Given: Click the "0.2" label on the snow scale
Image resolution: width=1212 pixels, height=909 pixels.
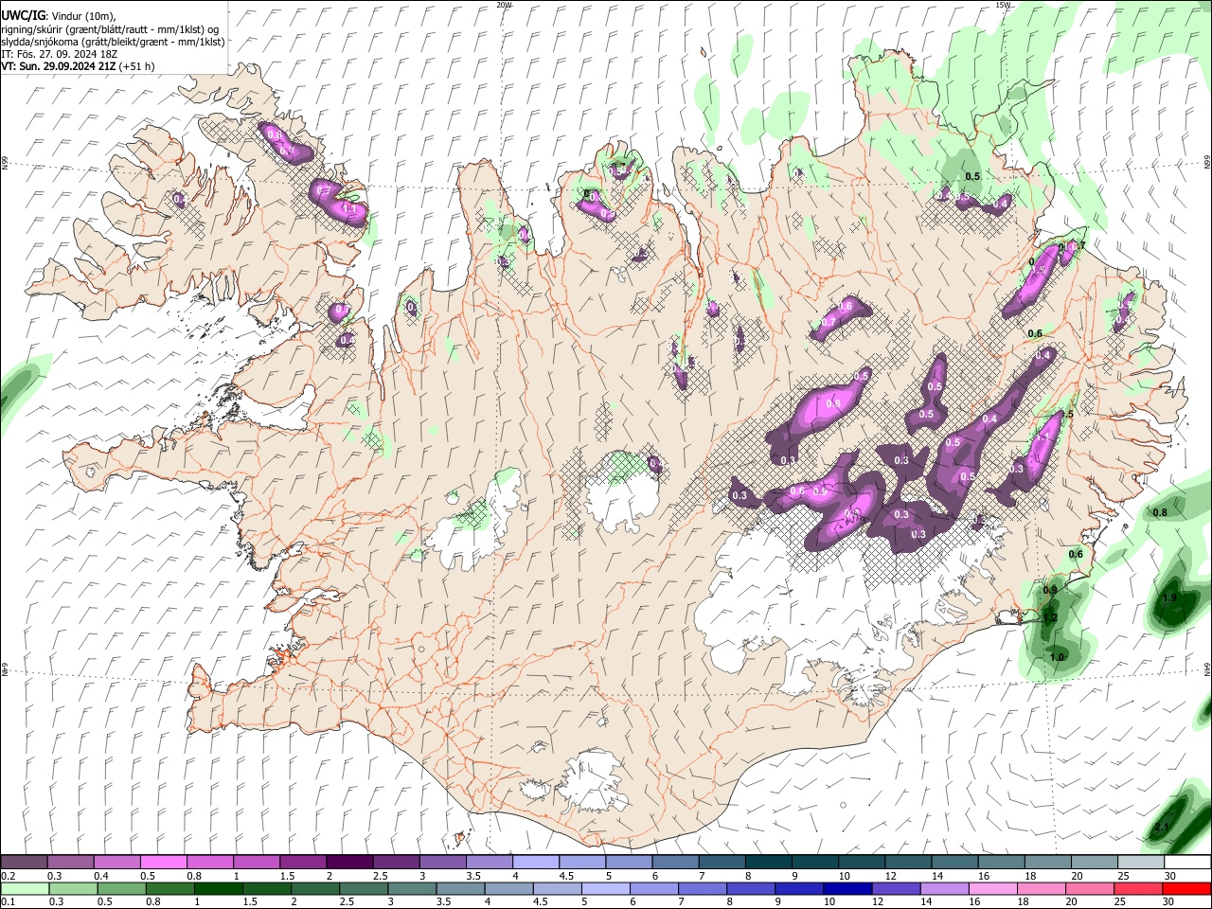Looking at the screenshot, I should click(x=9, y=876).
